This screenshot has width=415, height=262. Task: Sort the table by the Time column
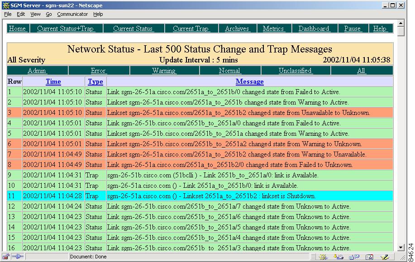coord(53,81)
